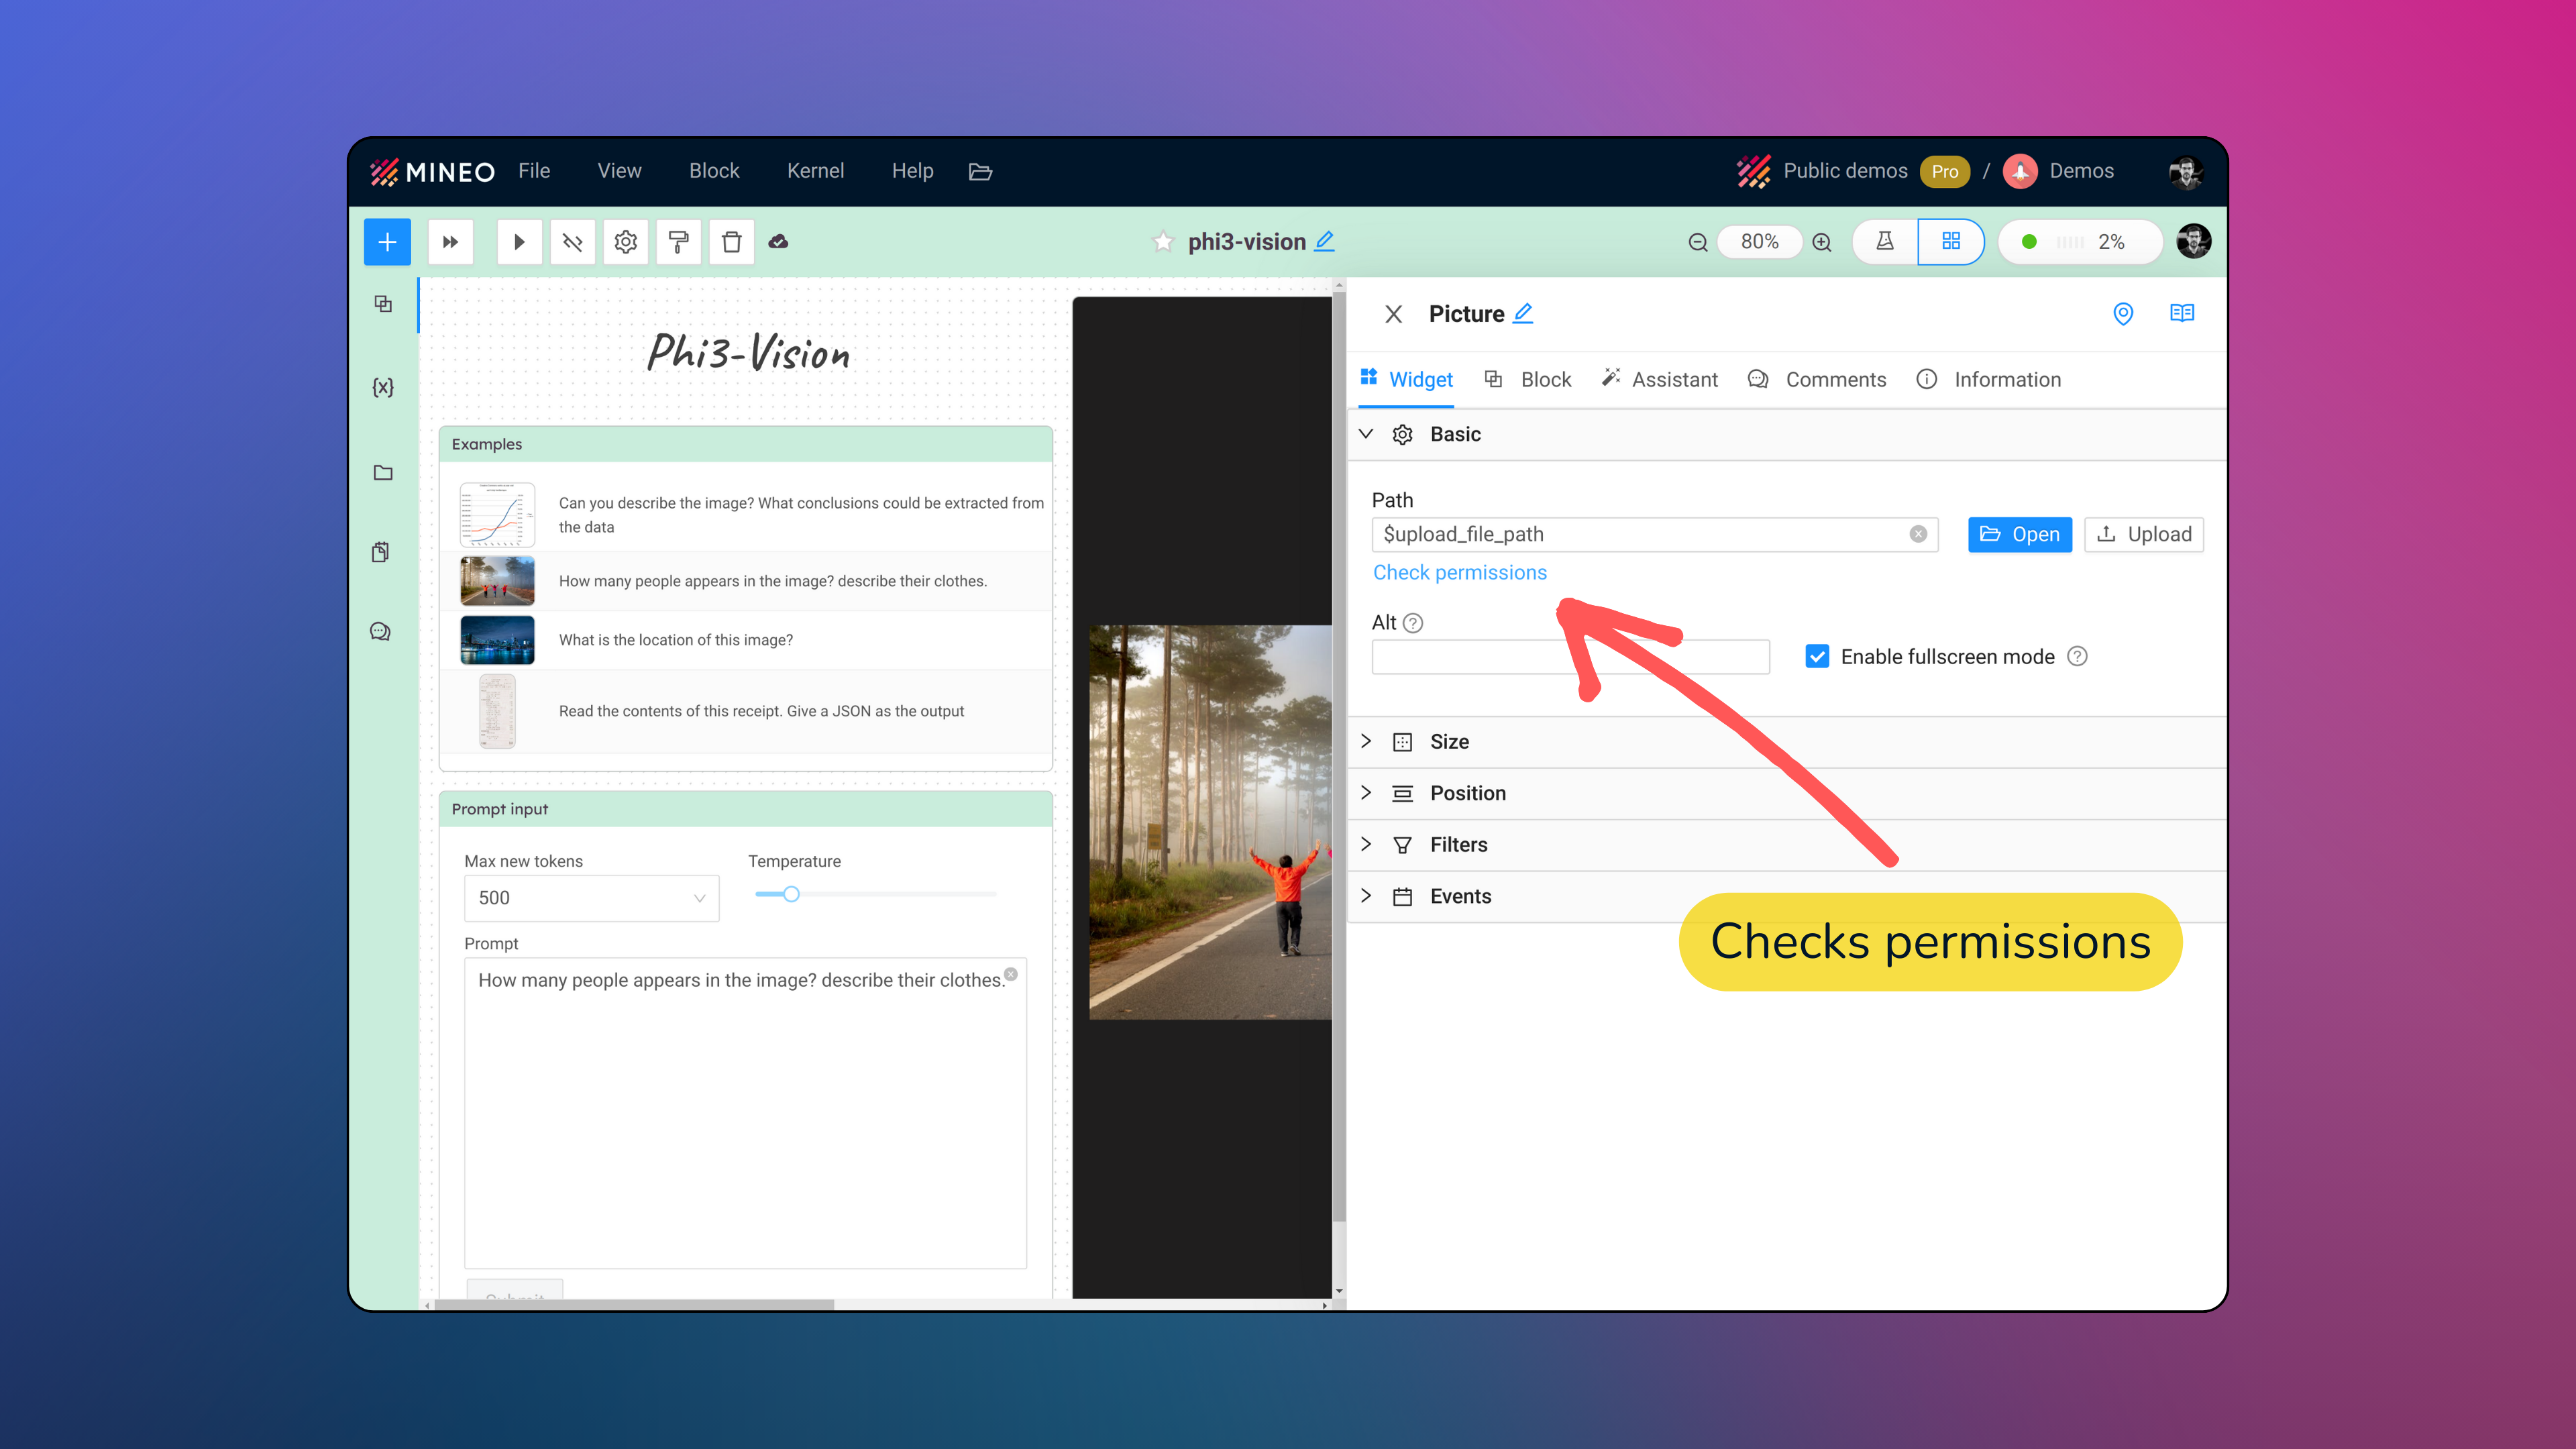Open documentation book icon in panel
This screenshot has height=1449, width=2576.
[x=2182, y=313]
